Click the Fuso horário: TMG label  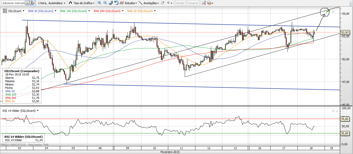[x=38, y=145]
